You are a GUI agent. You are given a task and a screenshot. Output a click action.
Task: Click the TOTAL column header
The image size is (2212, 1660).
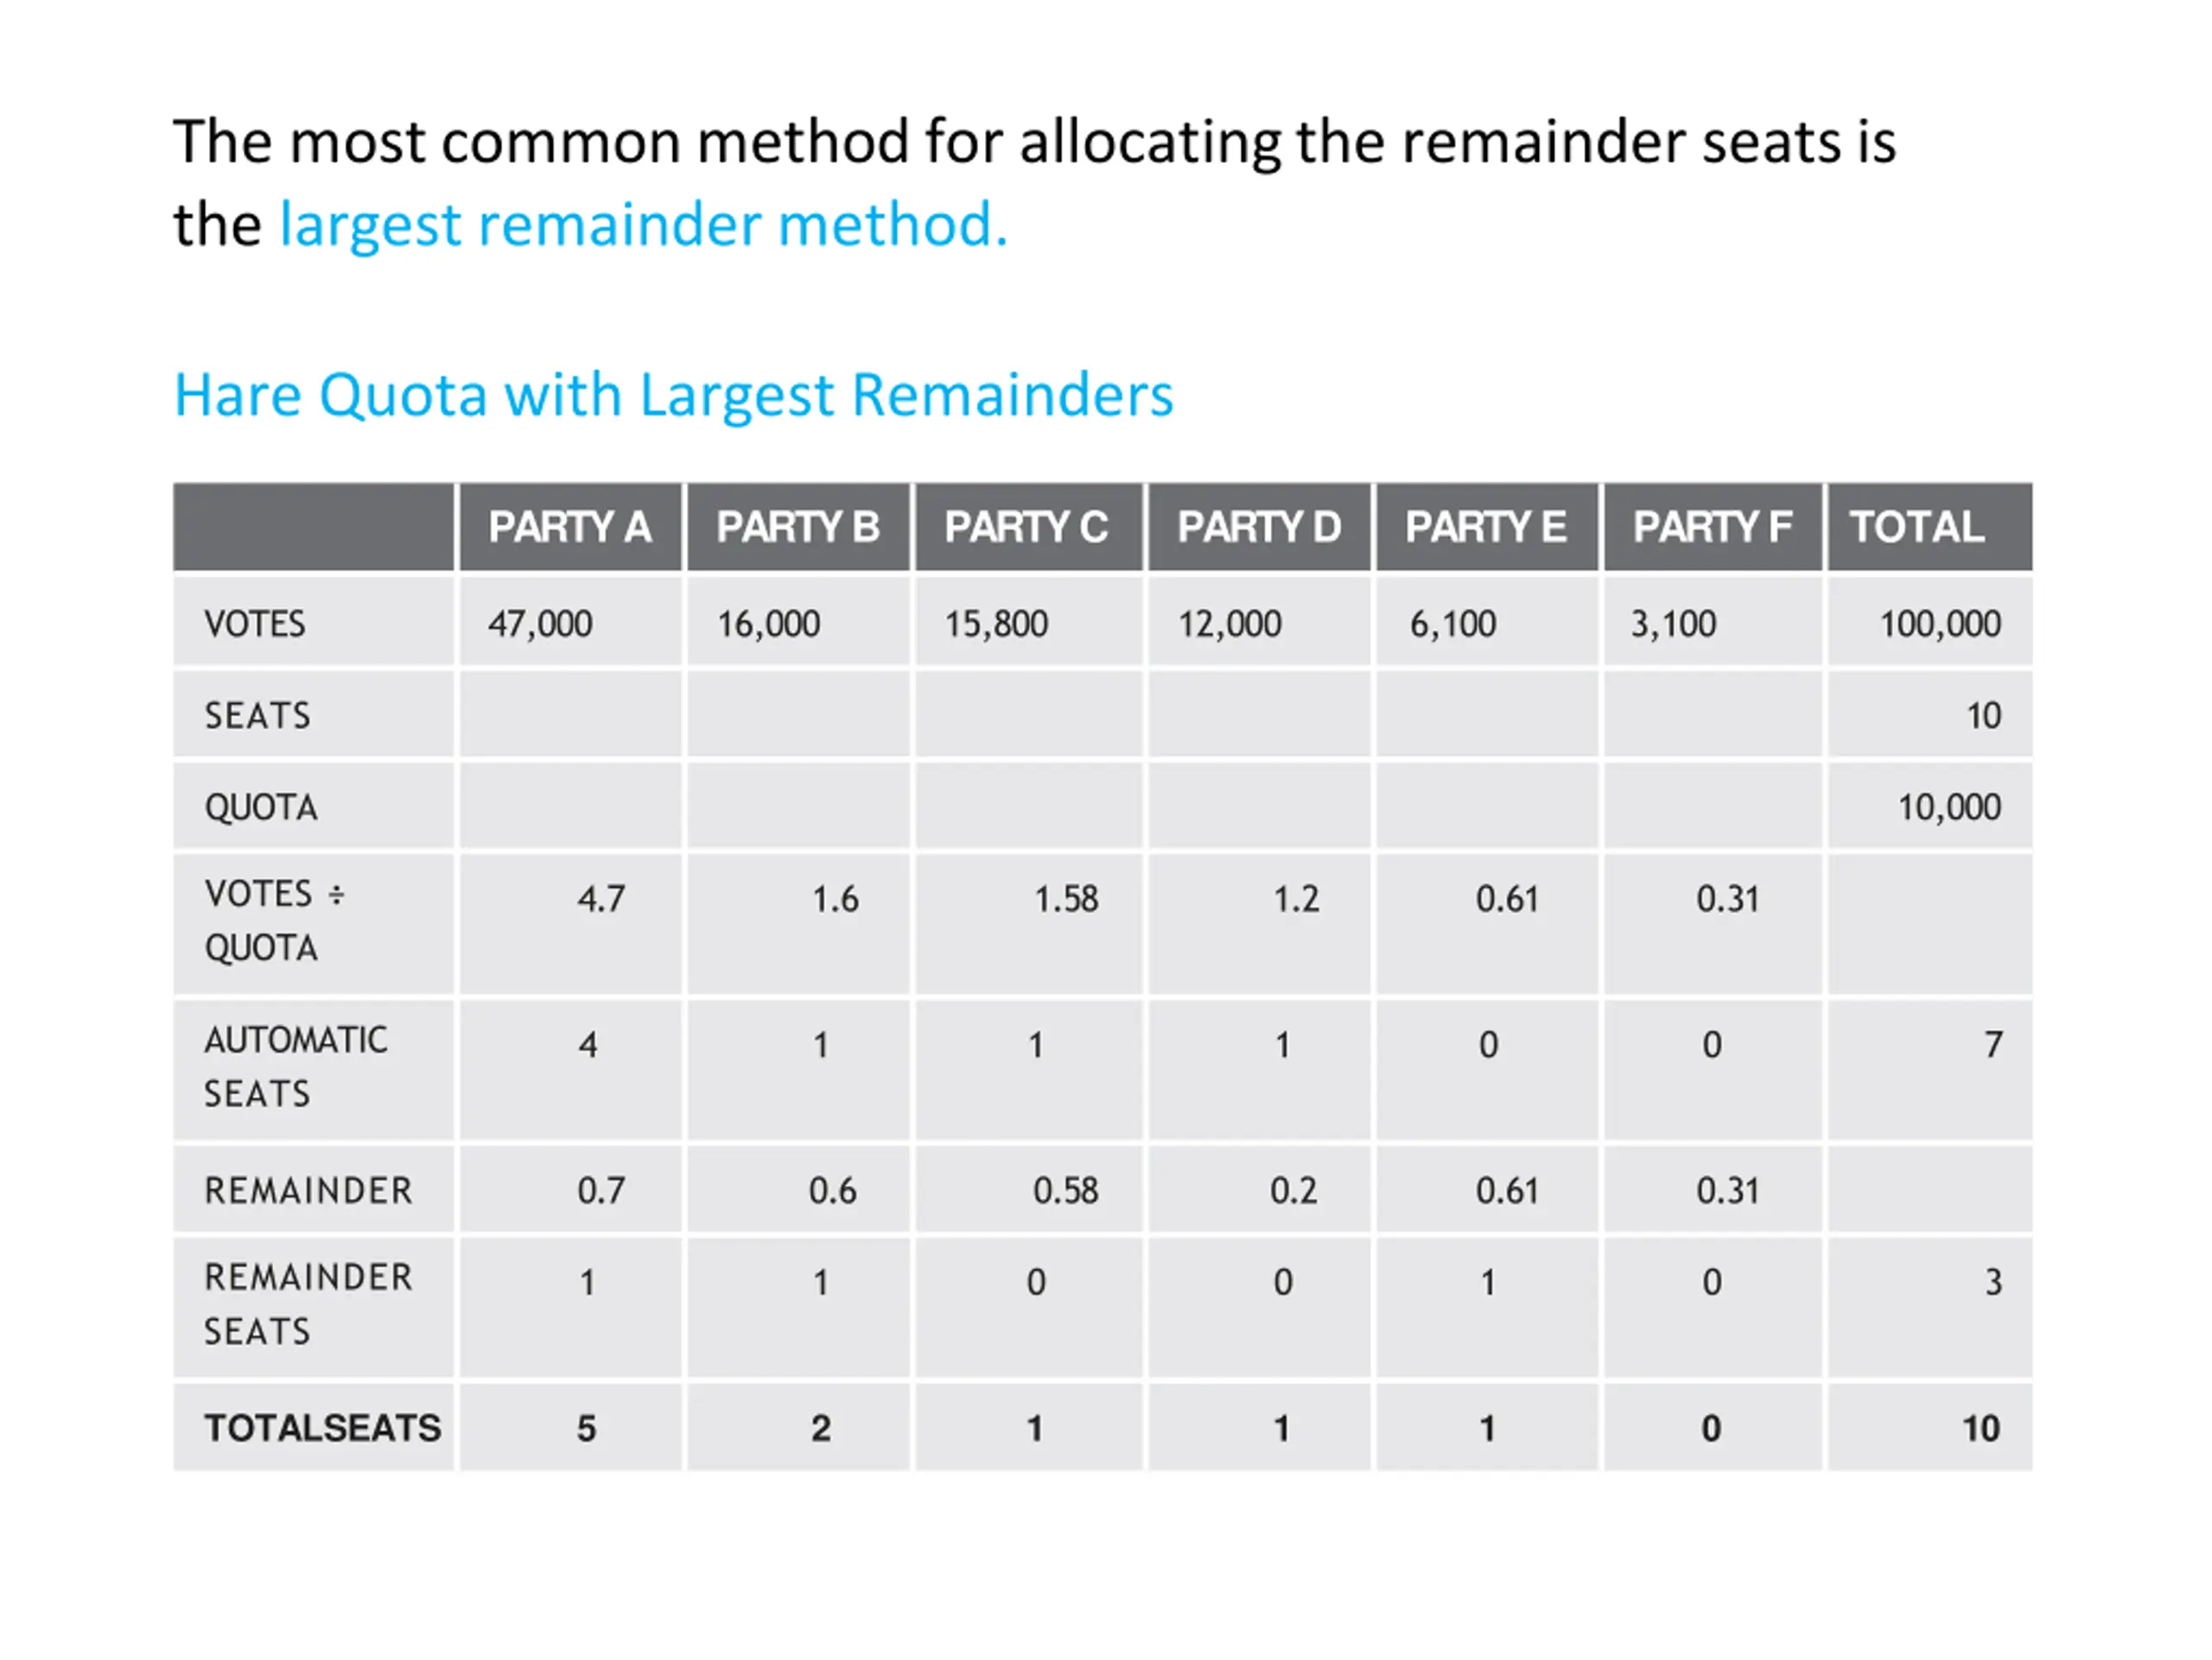point(1930,528)
